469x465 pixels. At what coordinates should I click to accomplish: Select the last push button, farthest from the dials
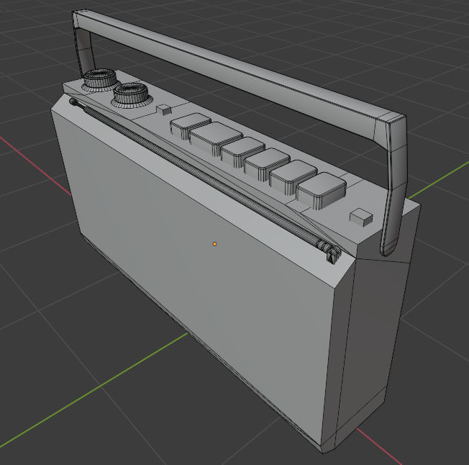322,190
